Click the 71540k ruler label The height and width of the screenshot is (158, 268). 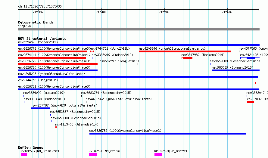pos(101,12)
